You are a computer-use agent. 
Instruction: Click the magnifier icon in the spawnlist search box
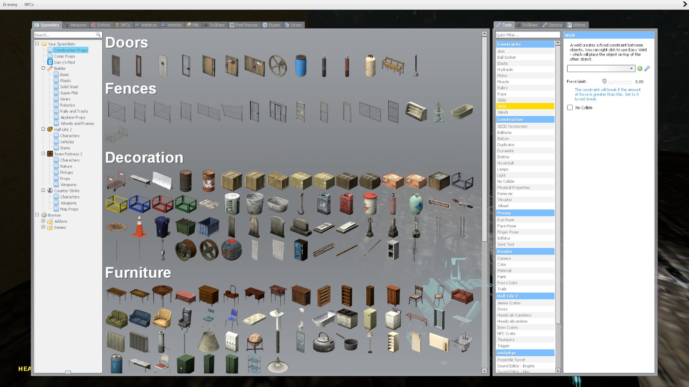pos(98,35)
